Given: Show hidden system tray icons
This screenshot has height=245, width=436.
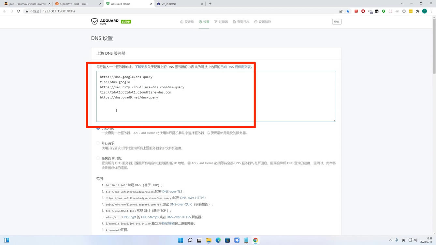Looking at the screenshot, I should pos(391,240).
